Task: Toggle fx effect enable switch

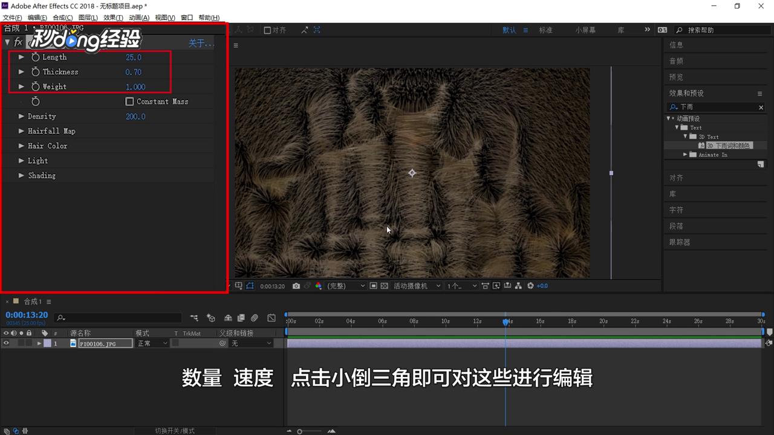Action: 18,42
